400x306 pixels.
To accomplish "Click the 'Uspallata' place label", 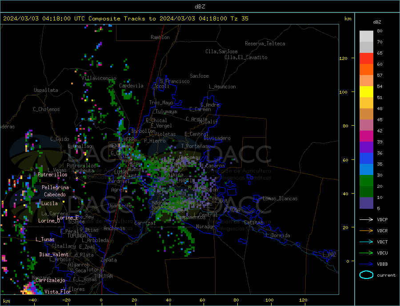I will (x=46, y=90).
